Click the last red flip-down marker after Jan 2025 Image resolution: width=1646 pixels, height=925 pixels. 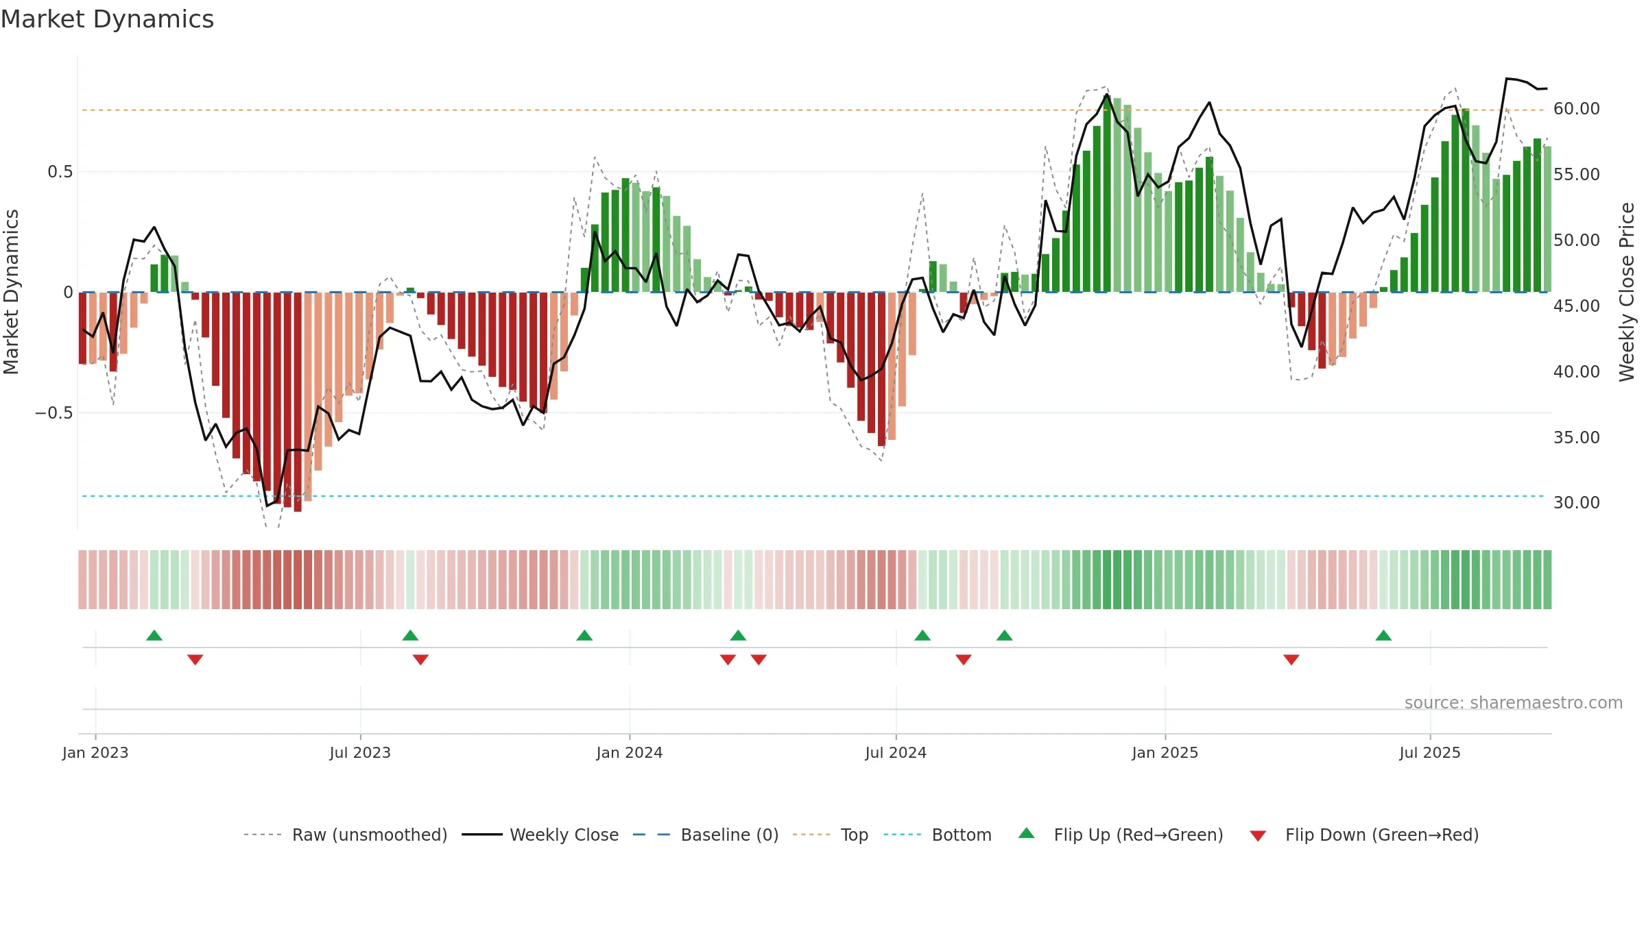(x=1291, y=659)
